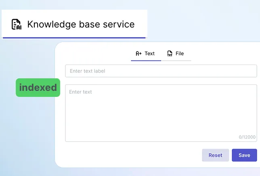
Task: Click the green indexed status badge
Action: pyautogui.click(x=38, y=88)
